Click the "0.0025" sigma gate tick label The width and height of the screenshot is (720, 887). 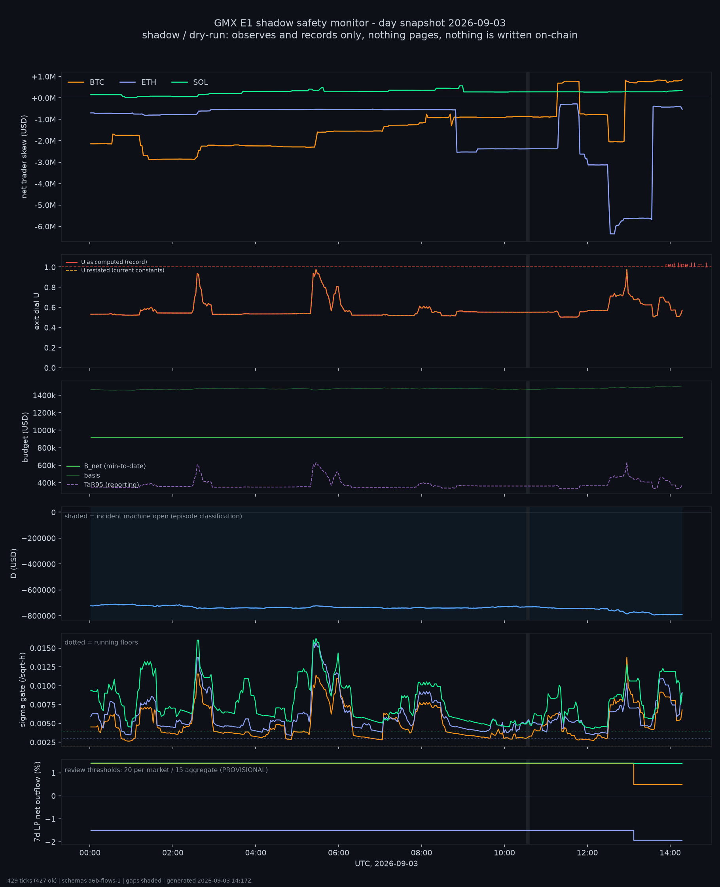tap(43, 742)
